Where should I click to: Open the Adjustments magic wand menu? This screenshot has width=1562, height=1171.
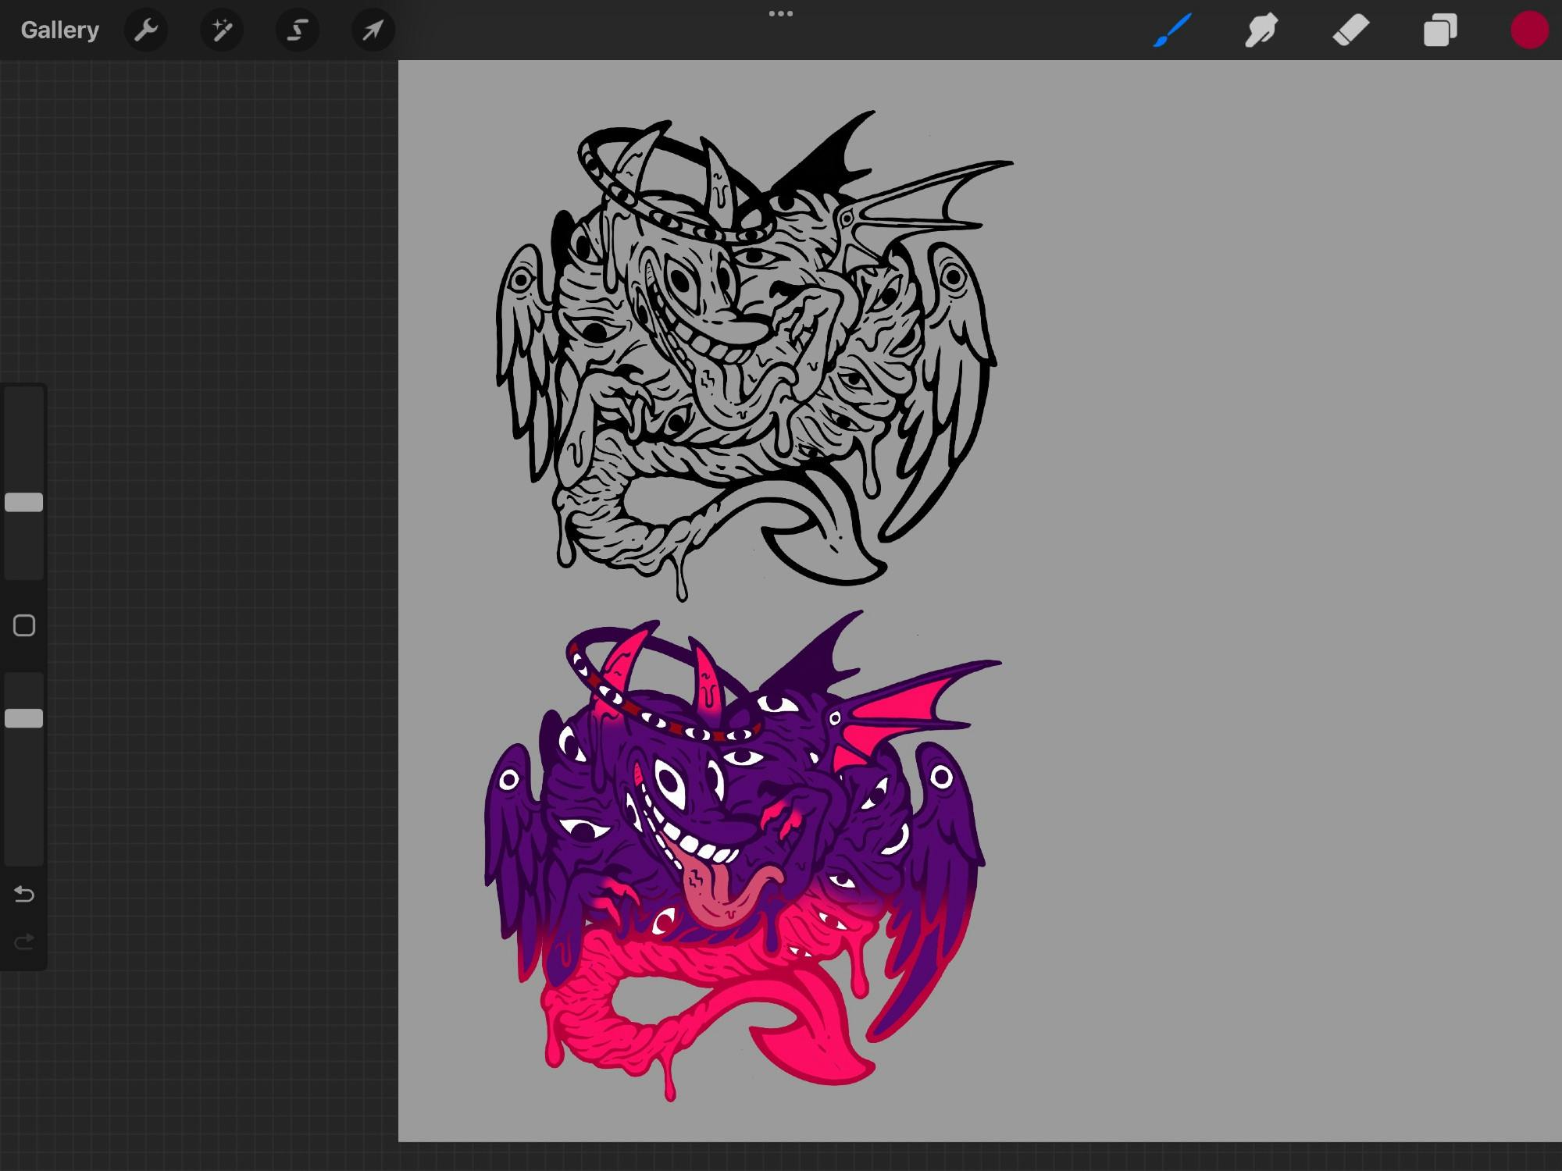pyautogui.click(x=222, y=30)
